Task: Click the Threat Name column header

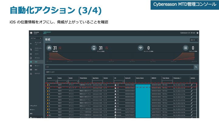Action: 83,78
